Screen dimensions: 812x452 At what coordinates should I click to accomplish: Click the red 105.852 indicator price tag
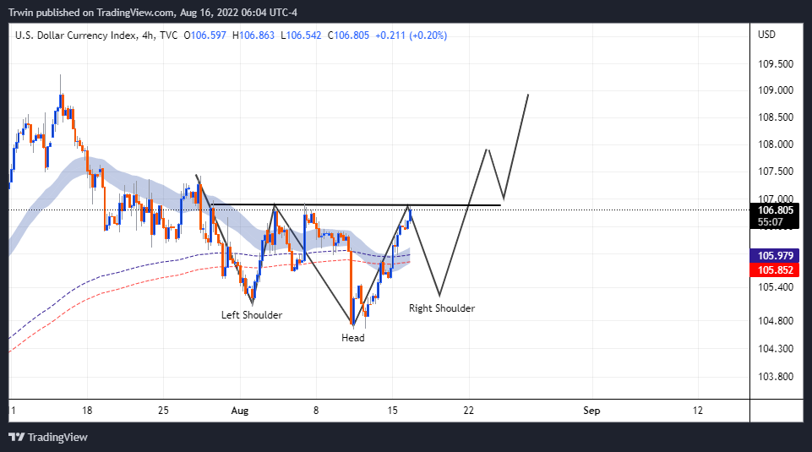pos(775,270)
